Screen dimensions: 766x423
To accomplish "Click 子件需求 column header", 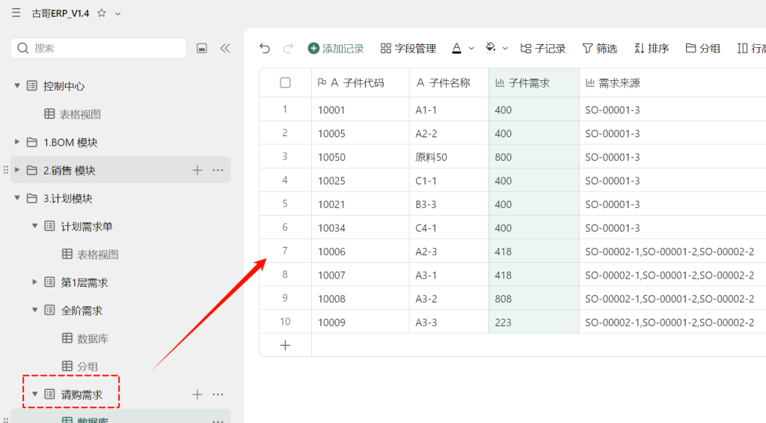I will click(x=534, y=82).
